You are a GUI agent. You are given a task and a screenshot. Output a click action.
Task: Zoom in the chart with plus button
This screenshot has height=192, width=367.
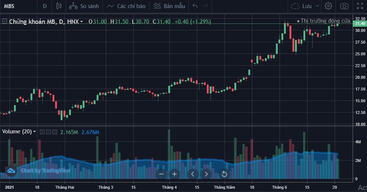tap(174, 174)
